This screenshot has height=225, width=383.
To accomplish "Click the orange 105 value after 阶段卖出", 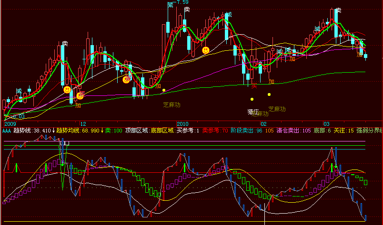I will [x=270, y=131].
